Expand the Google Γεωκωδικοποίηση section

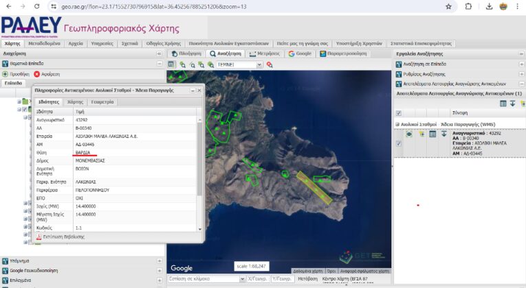pyautogui.click(x=160, y=271)
